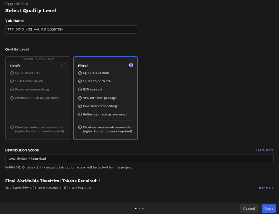The image size is (279, 214).
Task: Select the Draft quality radio button
Action: (x=63, y=65)
